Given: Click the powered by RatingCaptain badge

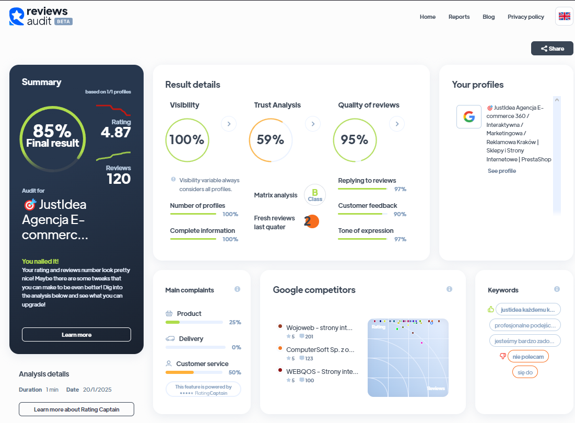Looking at the screenshot, I should pos(203,389).
